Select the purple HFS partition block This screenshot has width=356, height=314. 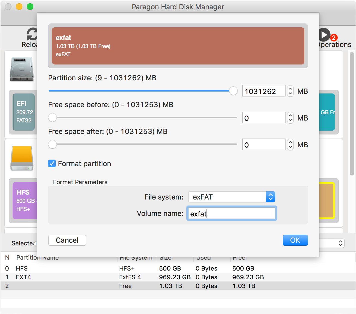pyautogui.click(x=25, y=201)
